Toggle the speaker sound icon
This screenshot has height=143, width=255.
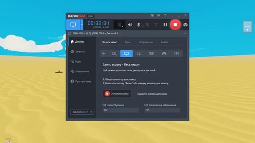point(130,25)
